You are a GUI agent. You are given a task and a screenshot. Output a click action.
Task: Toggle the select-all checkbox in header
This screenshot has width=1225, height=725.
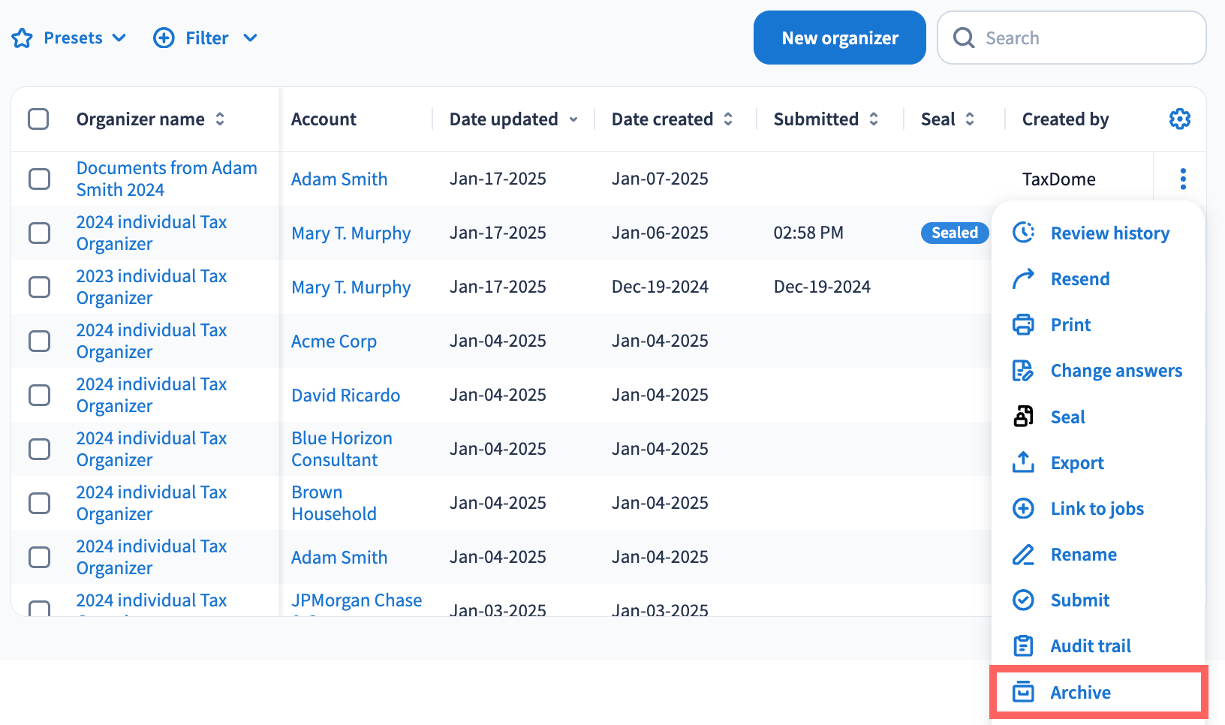pyautogui.click(x=38, y=119)
